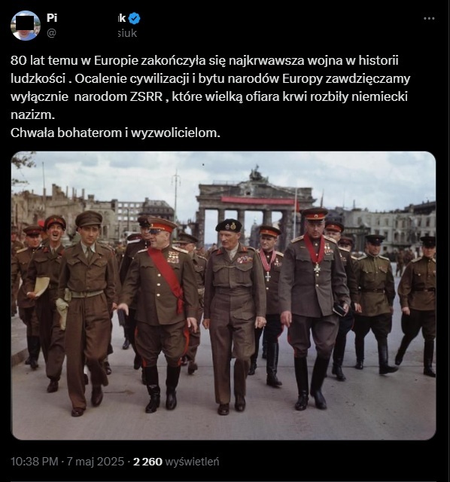The width and height of the screenshot is (450, 482).
Task: Open the author's profile avatar
Action: click(26, 26)
